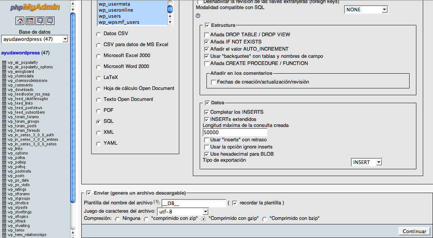Select the PDF export format
The image size is (433, 238).
pos(98,111)
